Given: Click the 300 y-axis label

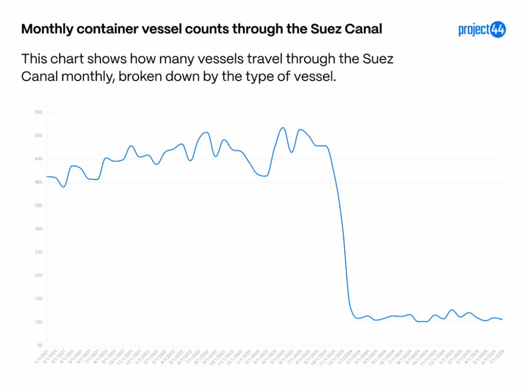Looking at the screenshot, I should [x=39, y=229].
